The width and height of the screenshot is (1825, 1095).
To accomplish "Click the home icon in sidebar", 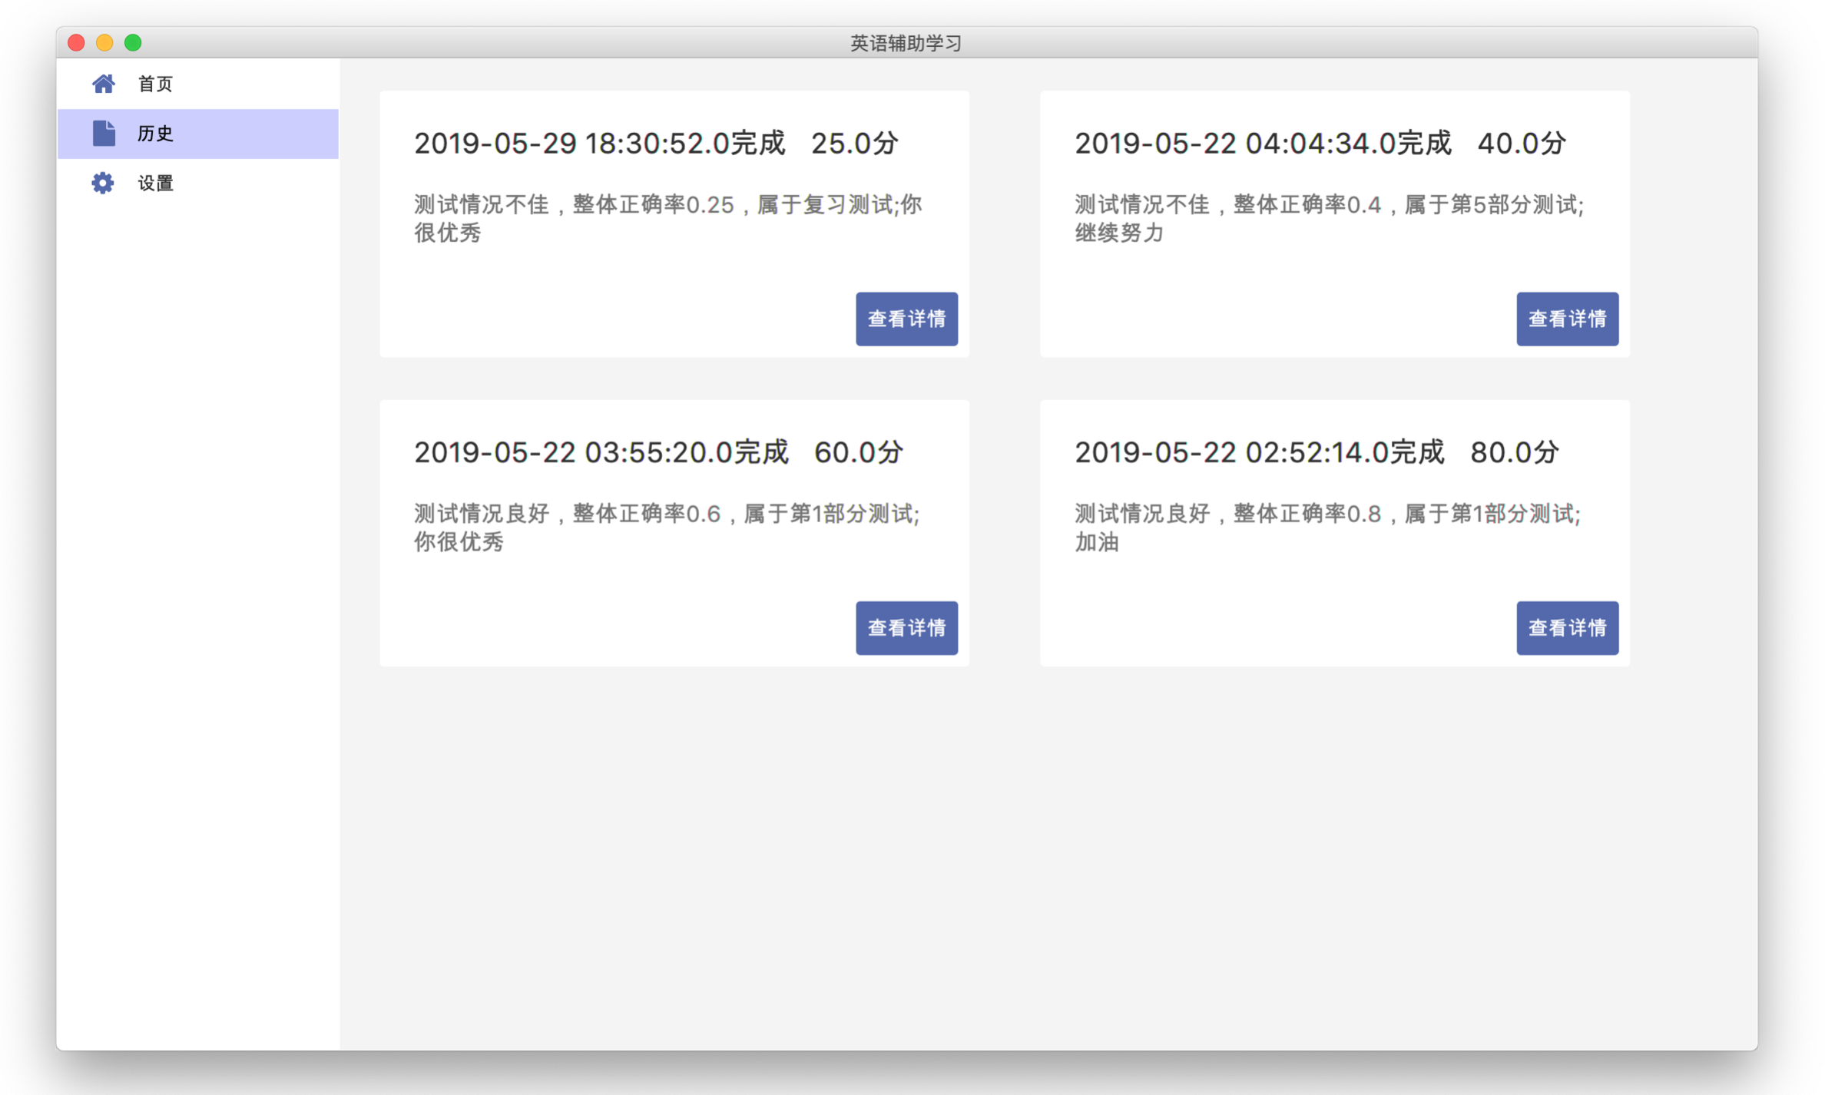I will [x=103, y=84].
